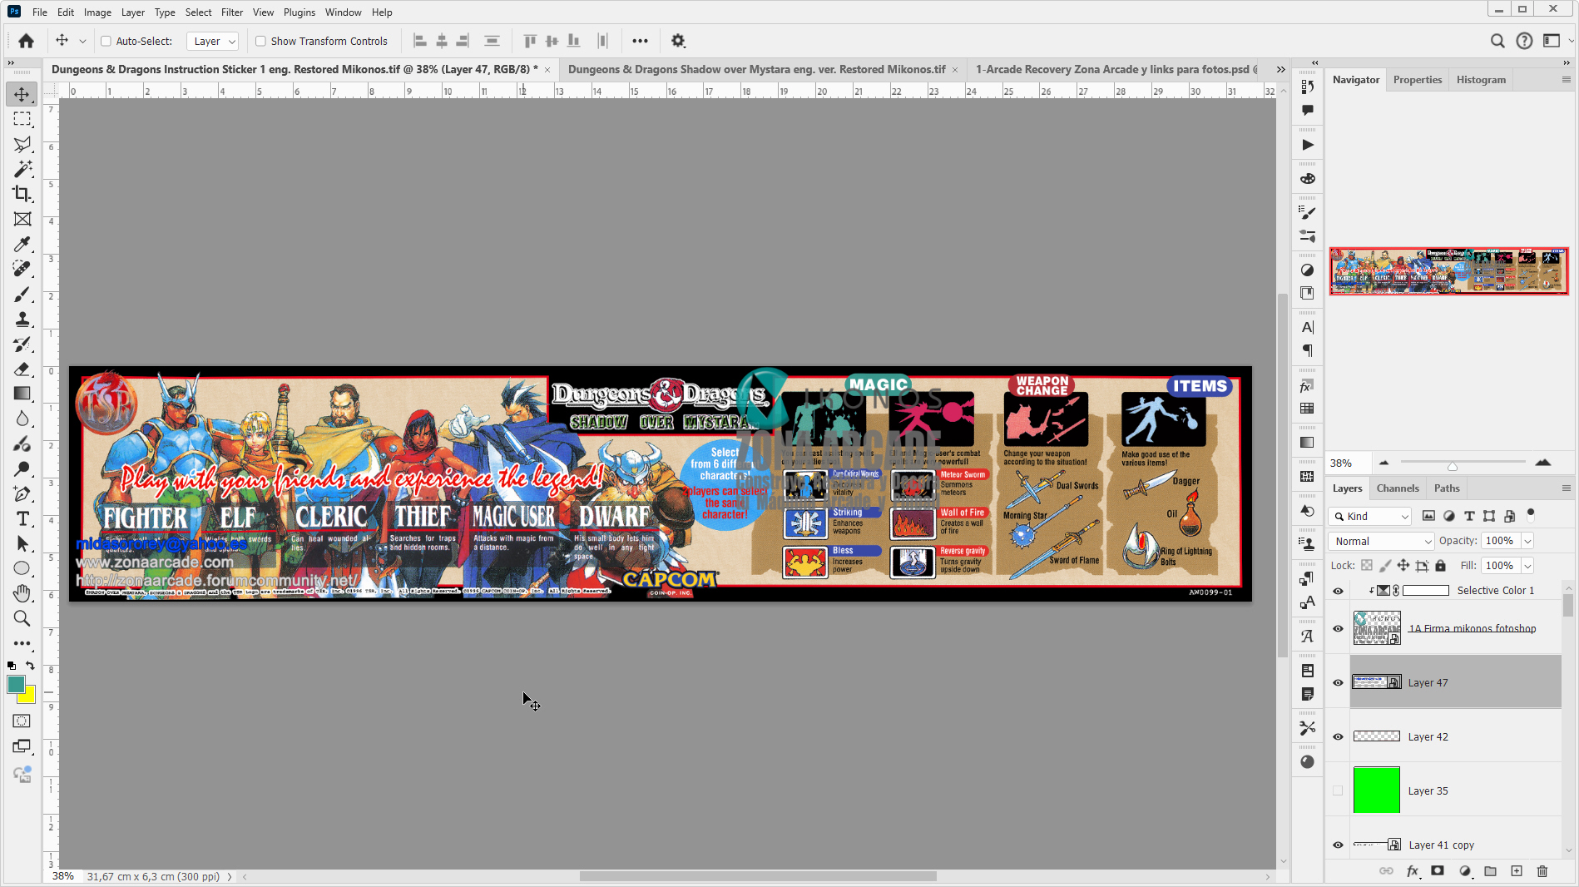This screenshot has height=887, width=1579.
Task: Show the hidden Layer 35
Action: 1338,790
